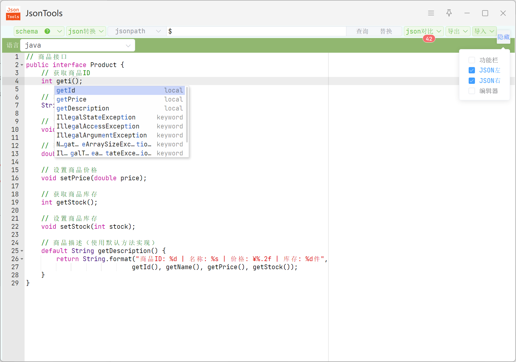Open the schema dropdown
The image size is (516, 362).
tap(39, 31)
